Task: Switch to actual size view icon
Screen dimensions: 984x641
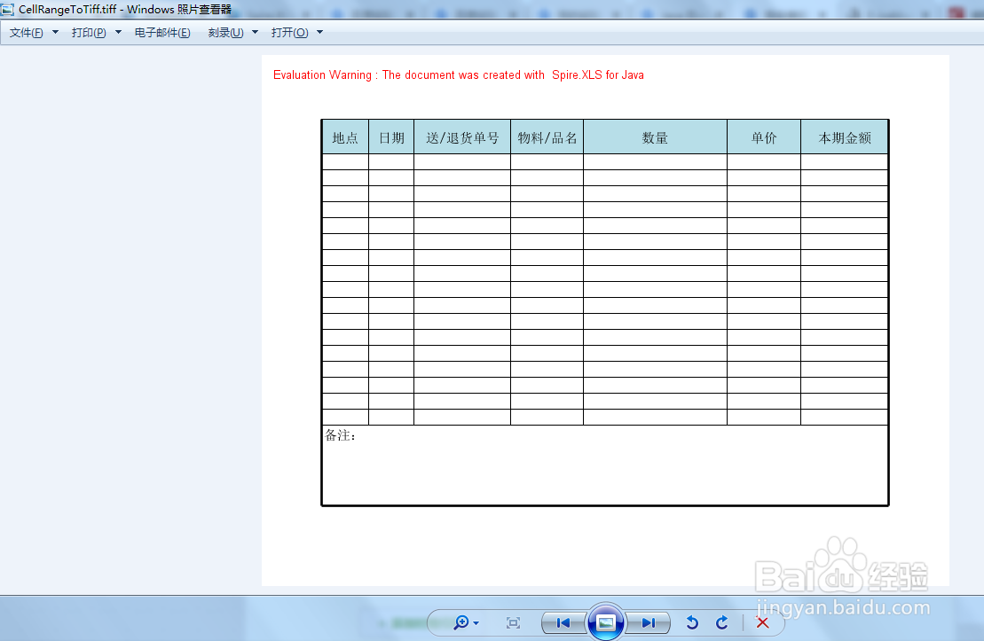Action: coord(513,622)
